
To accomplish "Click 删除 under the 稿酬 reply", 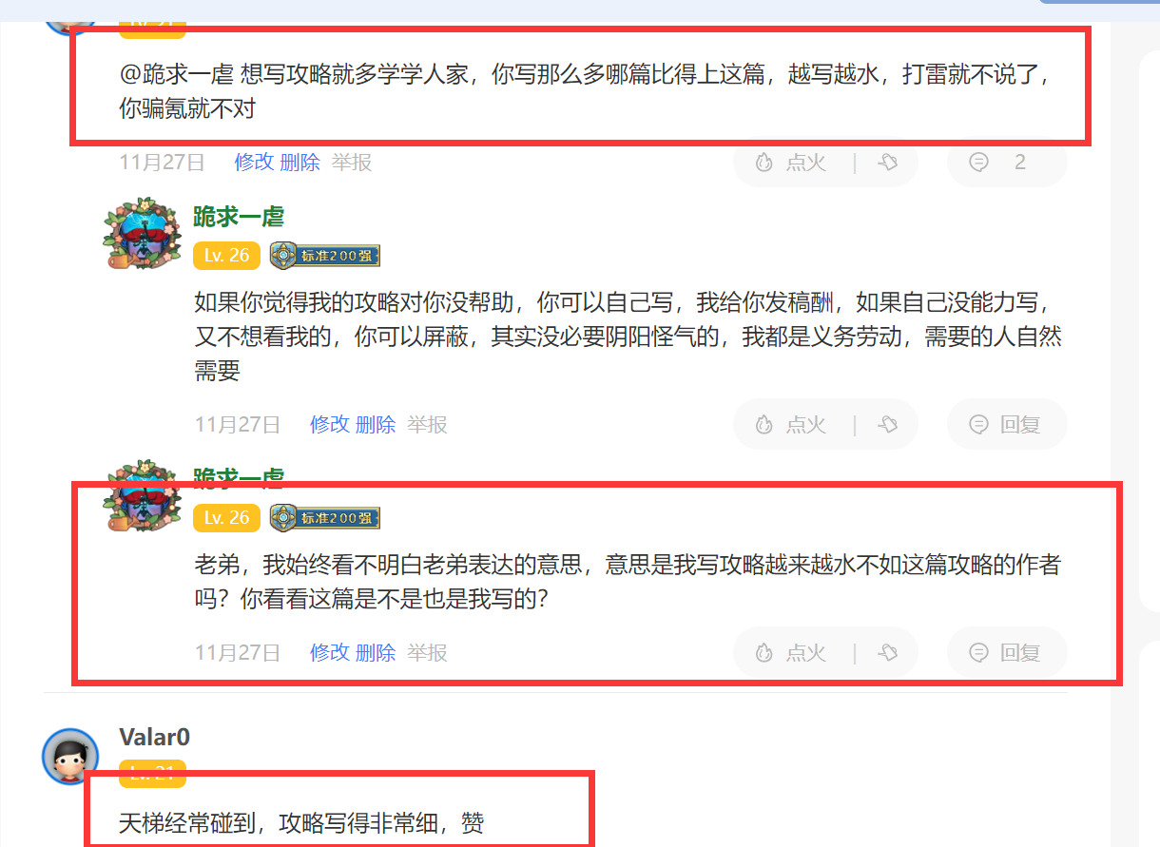I will 376,425.
